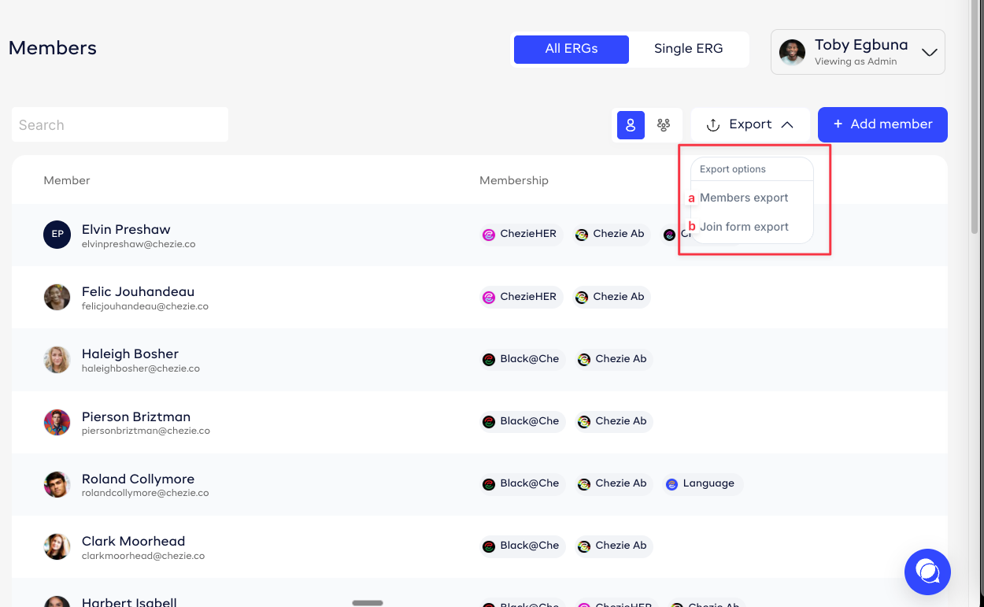
Task: Click Chezie Ab tag in Felic Jouhandeau row
Action: 612,297
